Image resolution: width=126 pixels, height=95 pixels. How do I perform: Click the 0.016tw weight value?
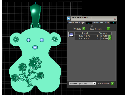click(104, 39)
